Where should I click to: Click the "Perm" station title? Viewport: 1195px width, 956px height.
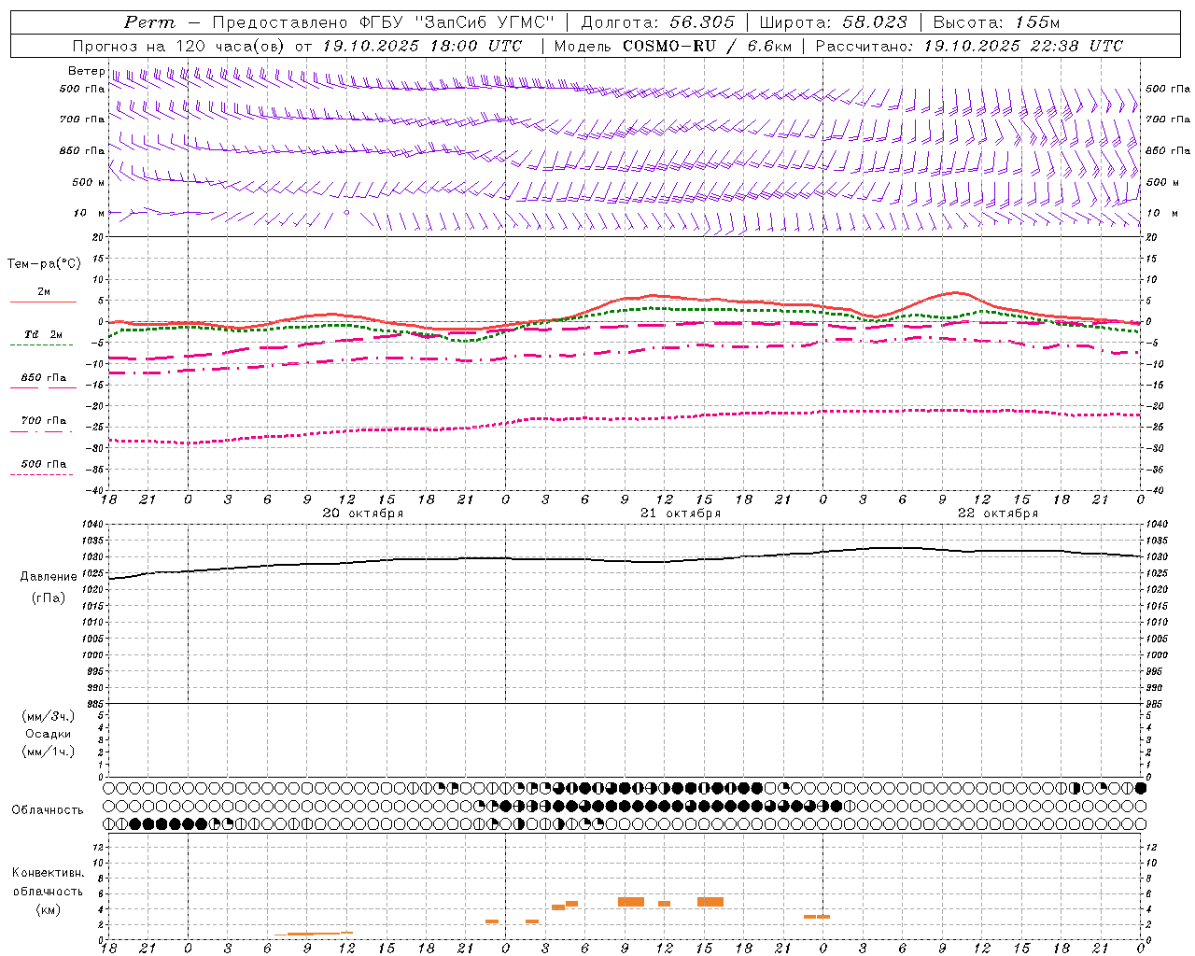coord(149,22)
